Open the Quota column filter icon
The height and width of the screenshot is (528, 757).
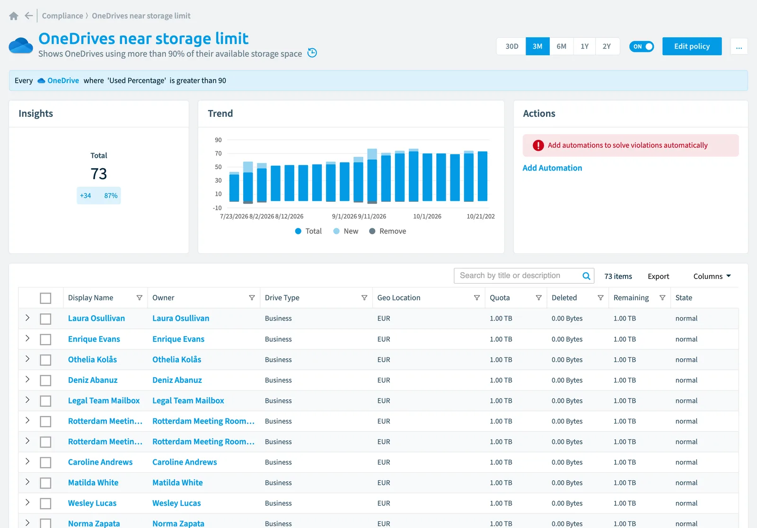pyautogui.click(x=538, y=298)
